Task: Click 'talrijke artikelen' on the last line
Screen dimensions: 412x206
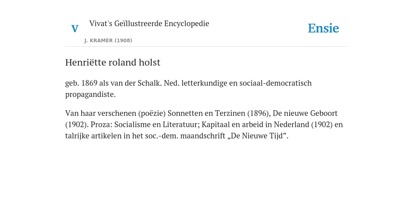Action: (90, 136)
